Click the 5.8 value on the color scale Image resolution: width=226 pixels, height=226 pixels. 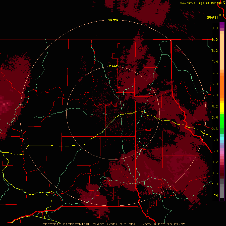point(215,84)
